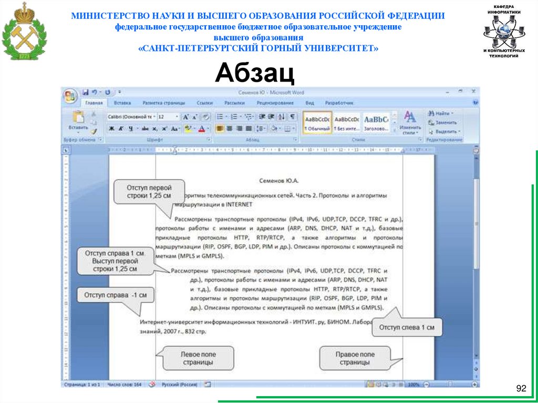Open the Ссылки tab
This screenshot has width=538, height=403.
(205, 102)
